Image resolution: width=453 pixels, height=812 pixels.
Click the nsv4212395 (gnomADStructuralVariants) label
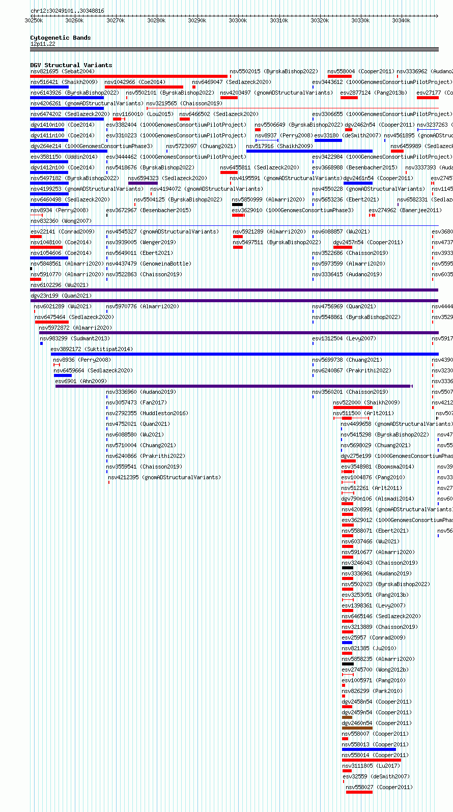[164, 477]
